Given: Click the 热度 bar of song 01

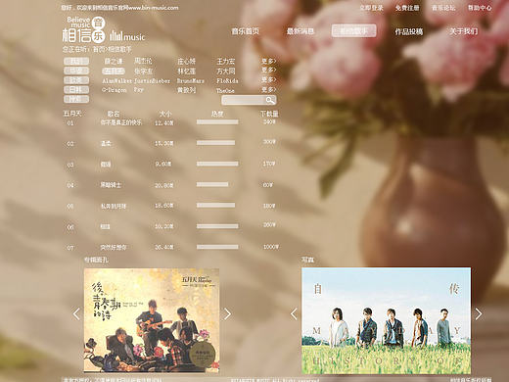Looking at the screenshot, I should click(217, 121).
